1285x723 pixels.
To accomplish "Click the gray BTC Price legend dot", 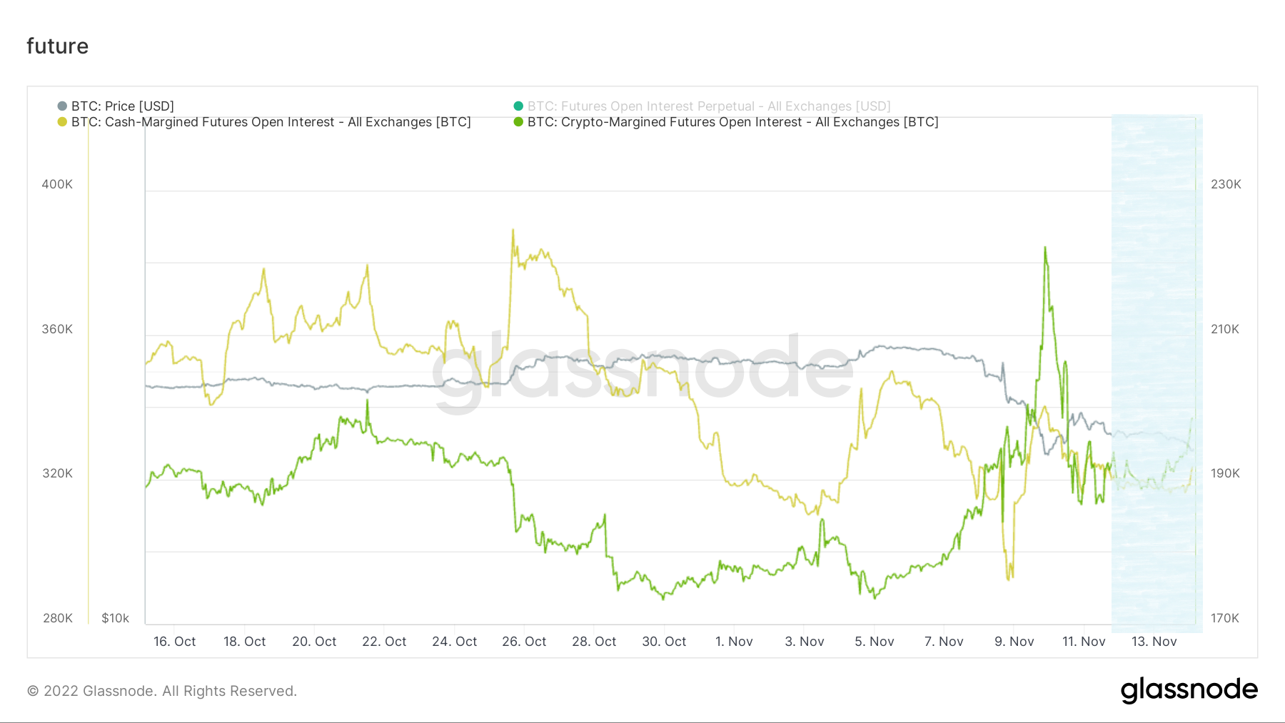I will (62, 106).
